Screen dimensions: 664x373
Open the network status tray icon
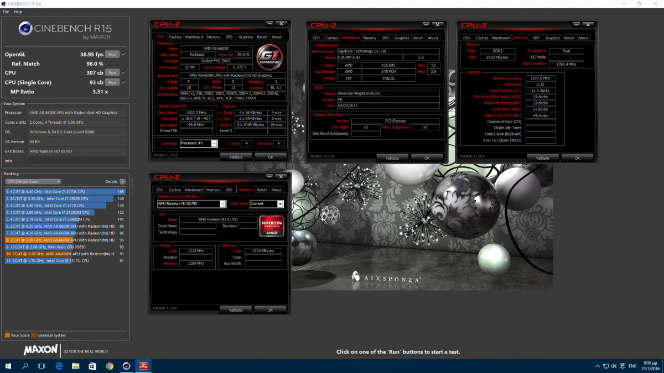click(x=607, y=366)
